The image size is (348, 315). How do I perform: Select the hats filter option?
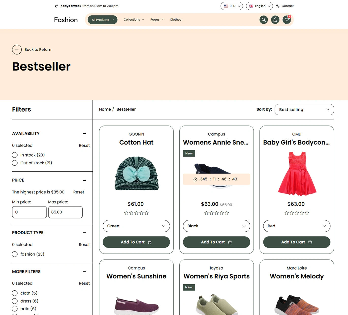pyautogui.click(x=15, y=309)
